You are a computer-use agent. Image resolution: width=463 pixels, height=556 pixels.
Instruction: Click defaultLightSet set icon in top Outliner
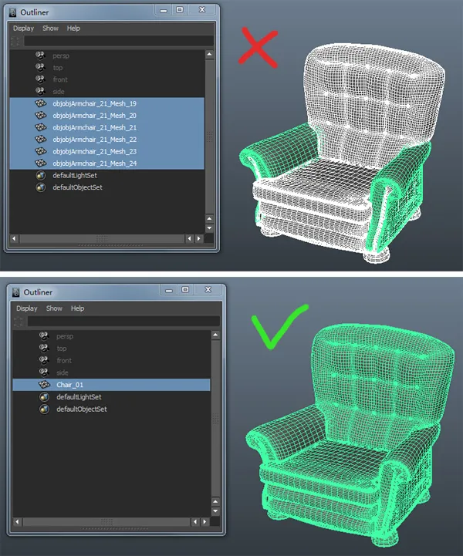coord(40,176)
